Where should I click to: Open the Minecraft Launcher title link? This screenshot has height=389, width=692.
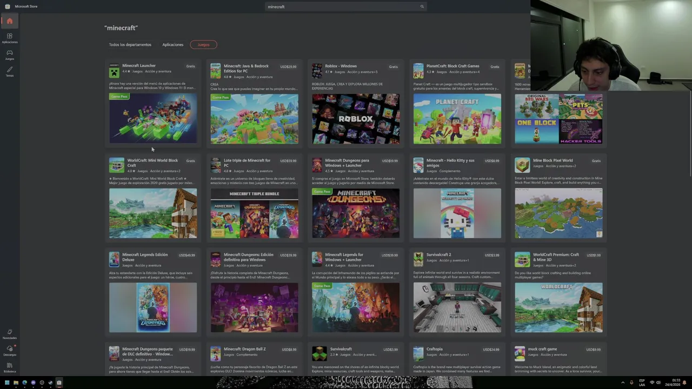(139, 65)
